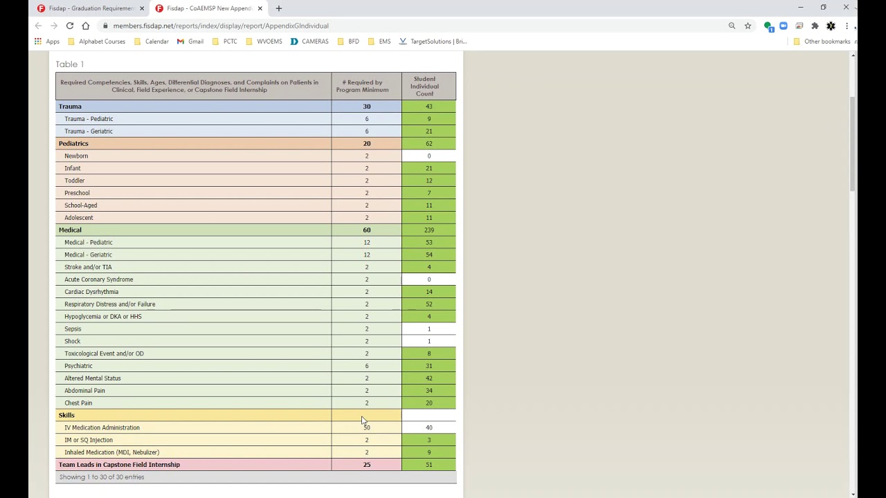Open the Apps grid shortcut

(x=47, y=41)
